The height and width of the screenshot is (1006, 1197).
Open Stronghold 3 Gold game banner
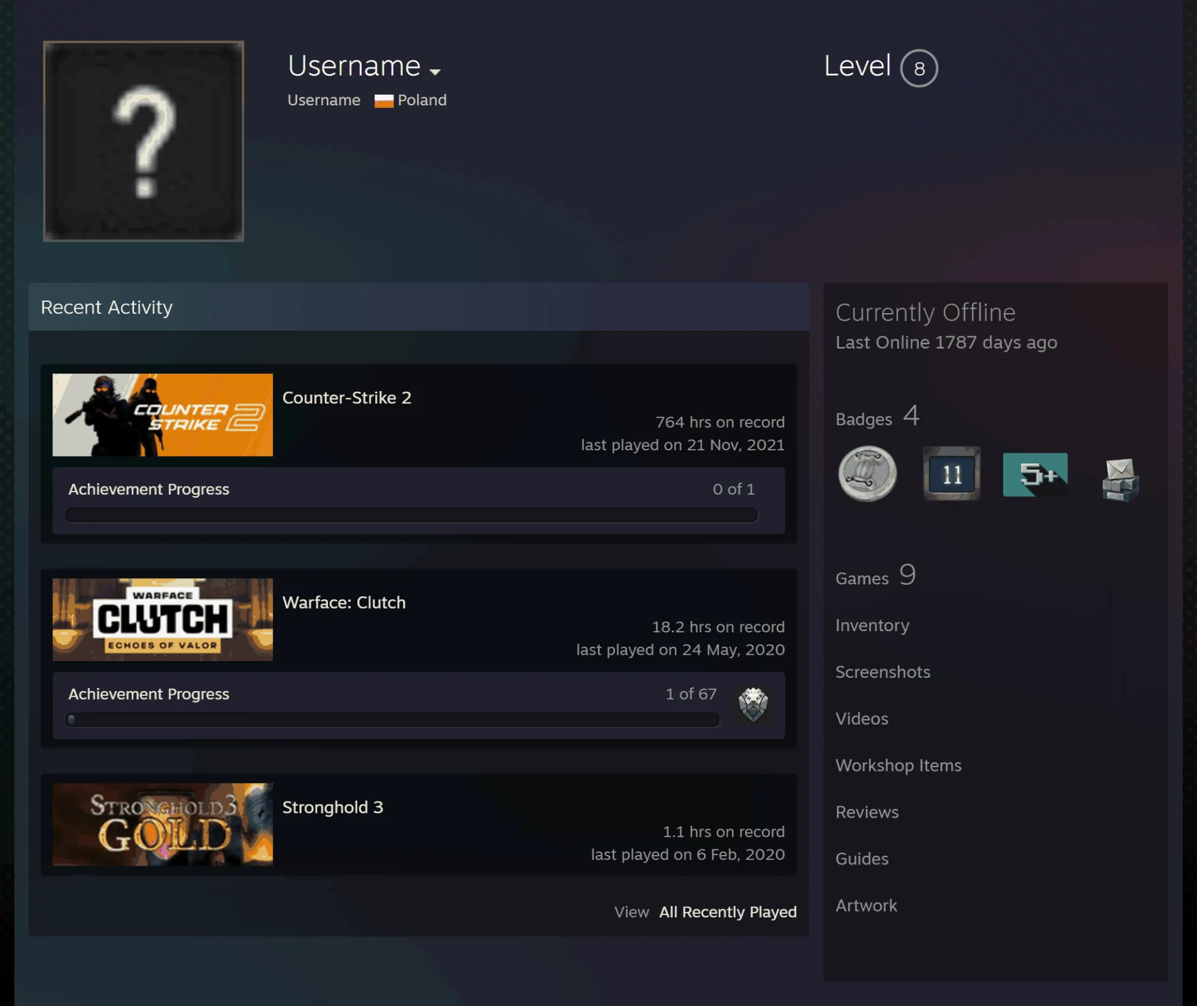point(163,825)
